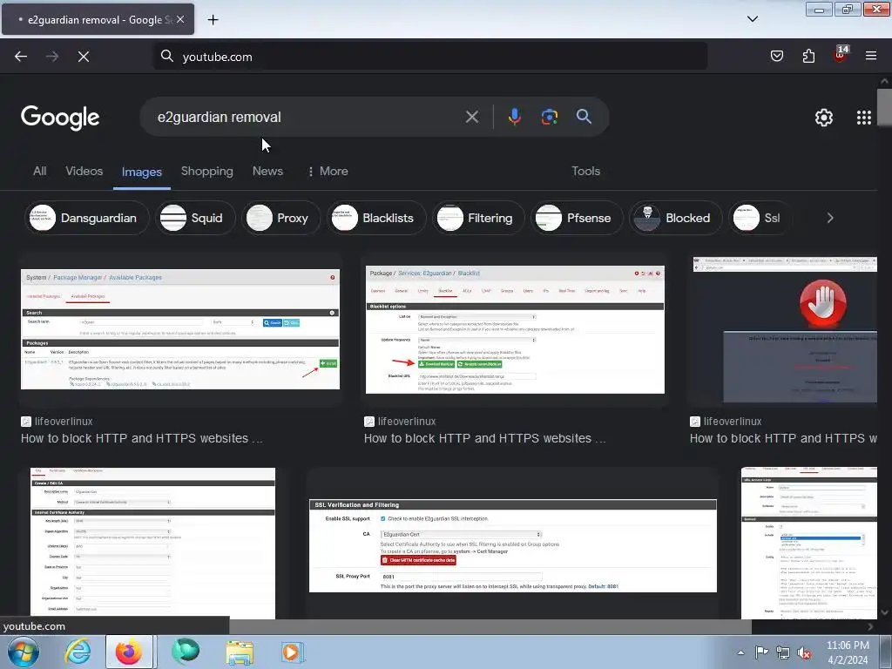Switch to Videos results tab
This screenshot has width=892, height=669.
click(84, 172)
